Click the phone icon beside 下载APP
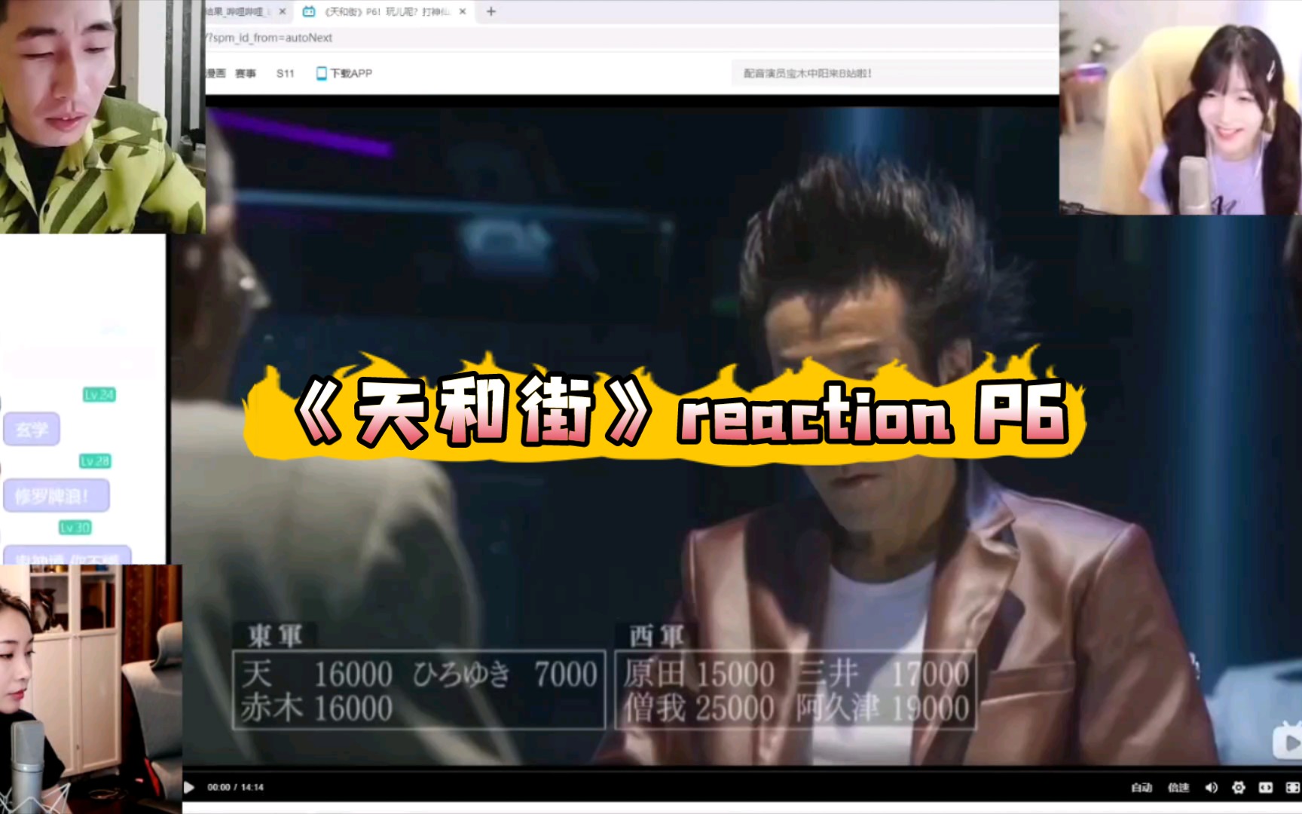Viewport: 1302px width, 814px height. click(x=322, y=73)
